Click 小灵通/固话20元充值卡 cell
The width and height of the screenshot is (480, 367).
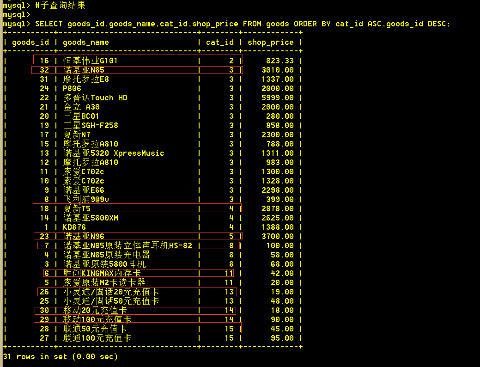point(111,292)
